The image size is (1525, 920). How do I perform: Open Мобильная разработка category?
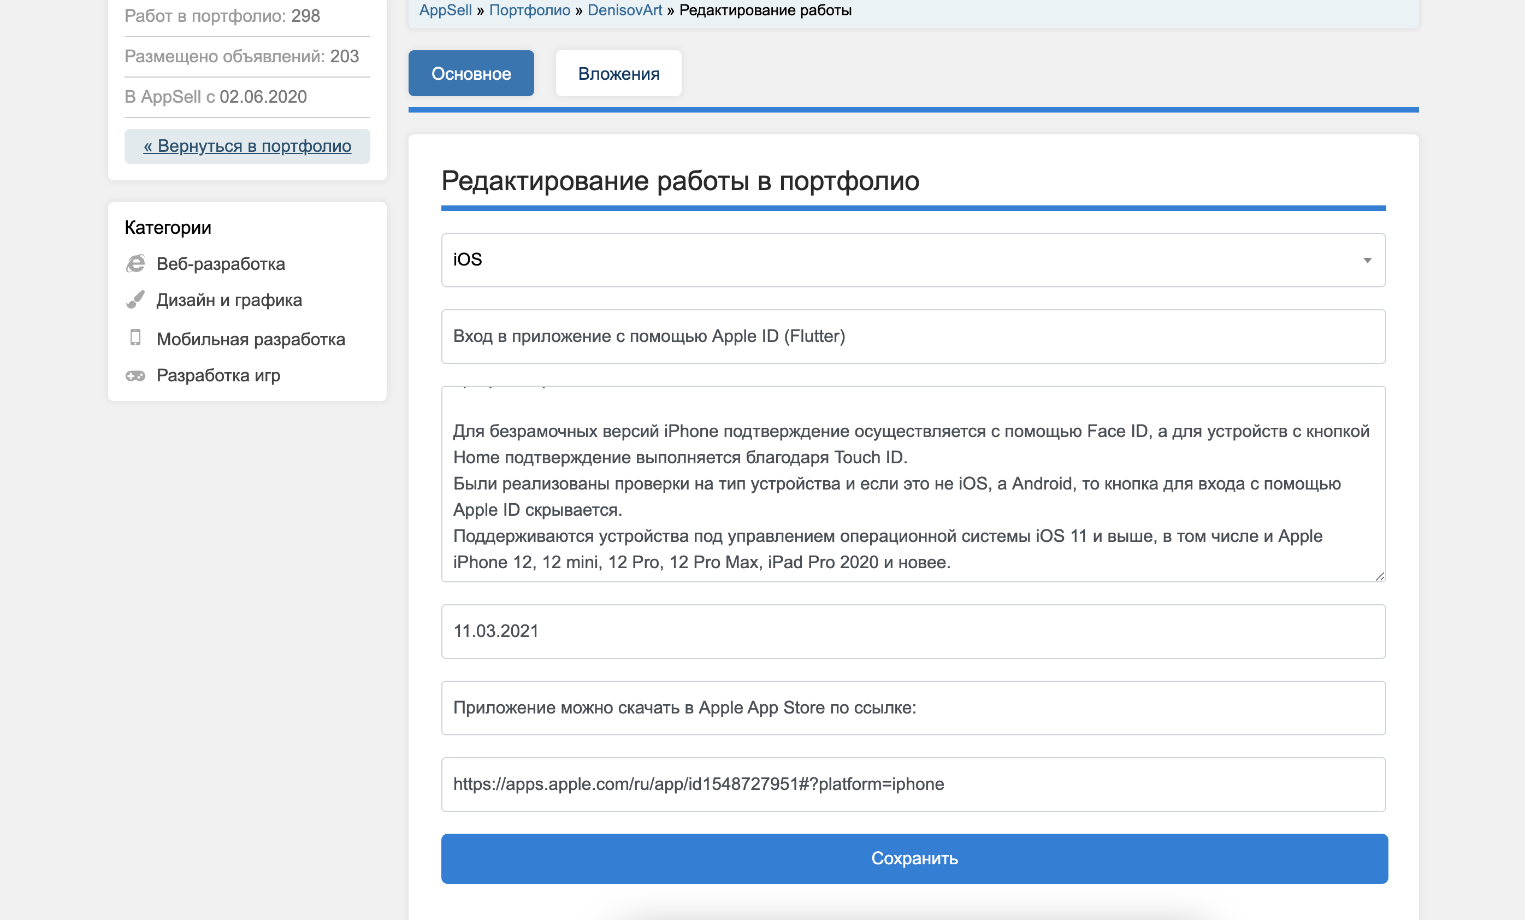pyautogui.click(x=251, y=339)
